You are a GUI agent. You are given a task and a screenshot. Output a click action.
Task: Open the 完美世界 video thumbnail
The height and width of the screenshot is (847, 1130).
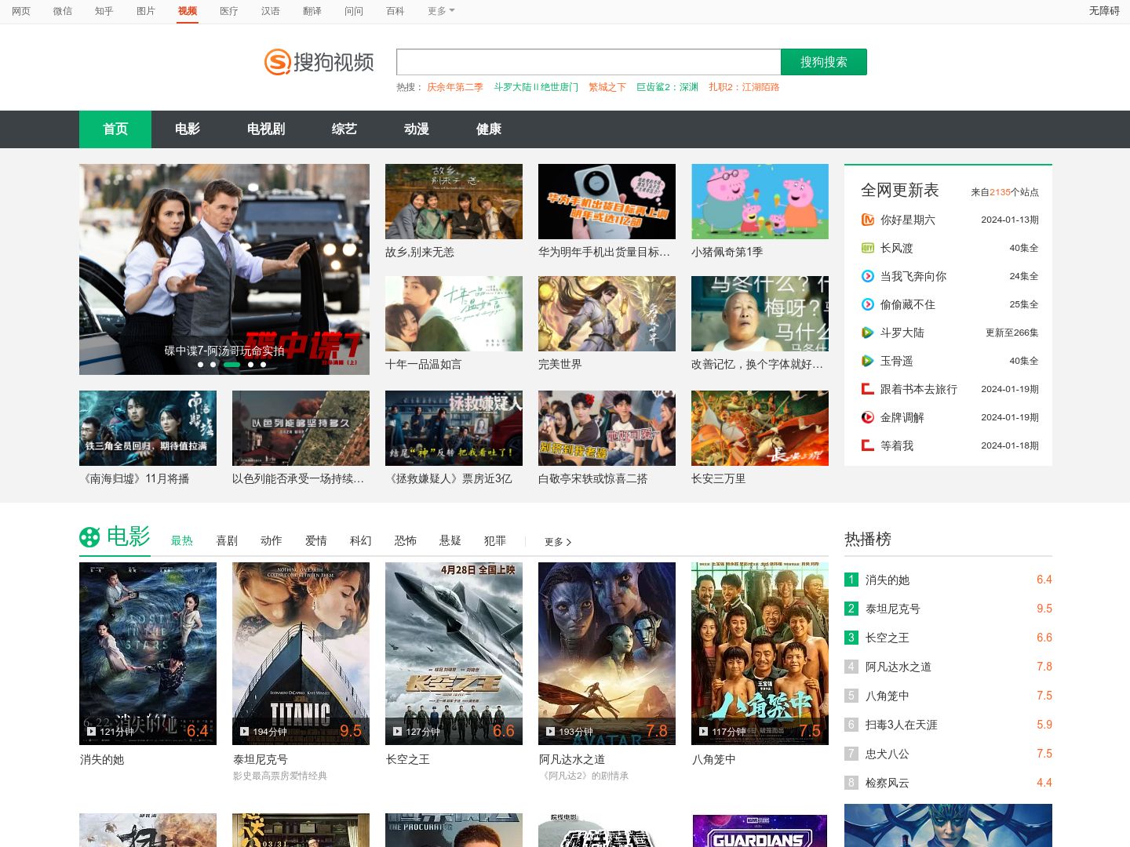(x=607, y=314)
